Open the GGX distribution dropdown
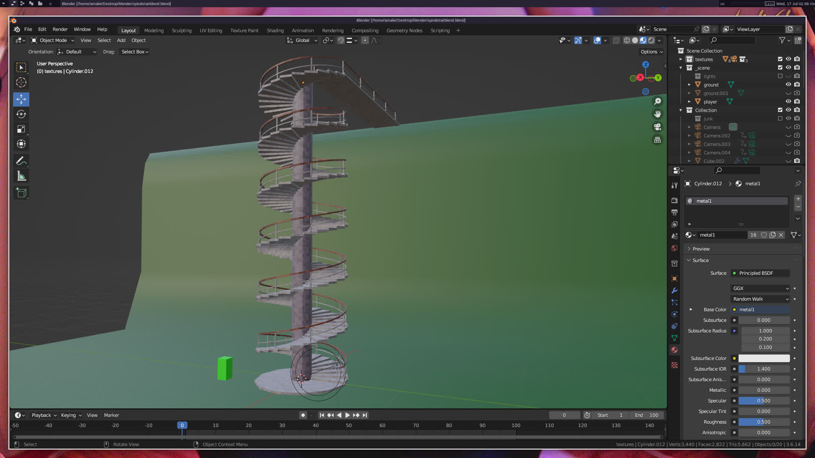The image size is (815, 458). tap(760, 288)
